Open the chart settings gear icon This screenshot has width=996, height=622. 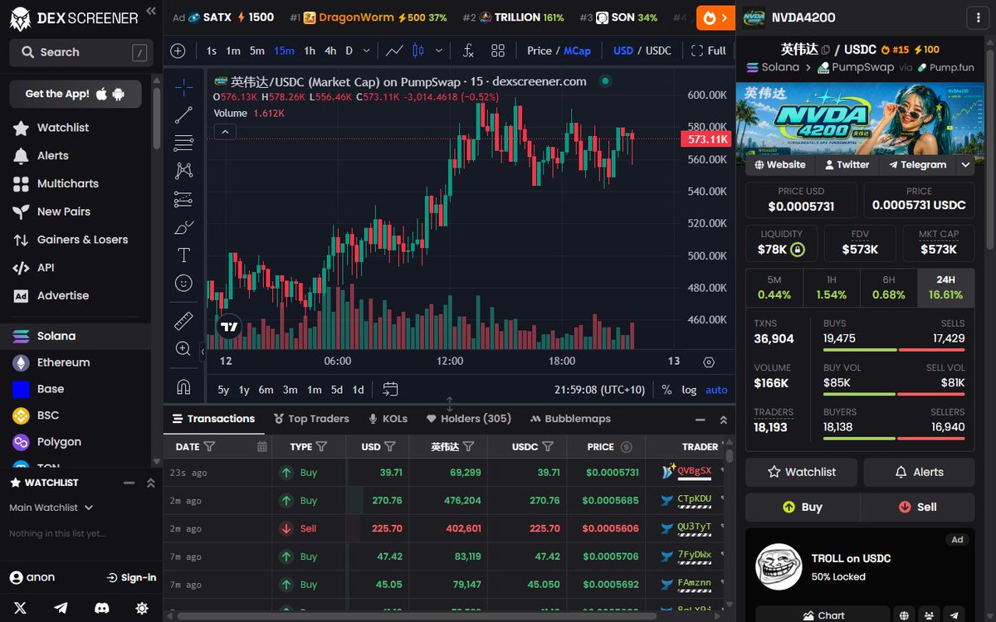pyautogui.click(x=708, y=362)
